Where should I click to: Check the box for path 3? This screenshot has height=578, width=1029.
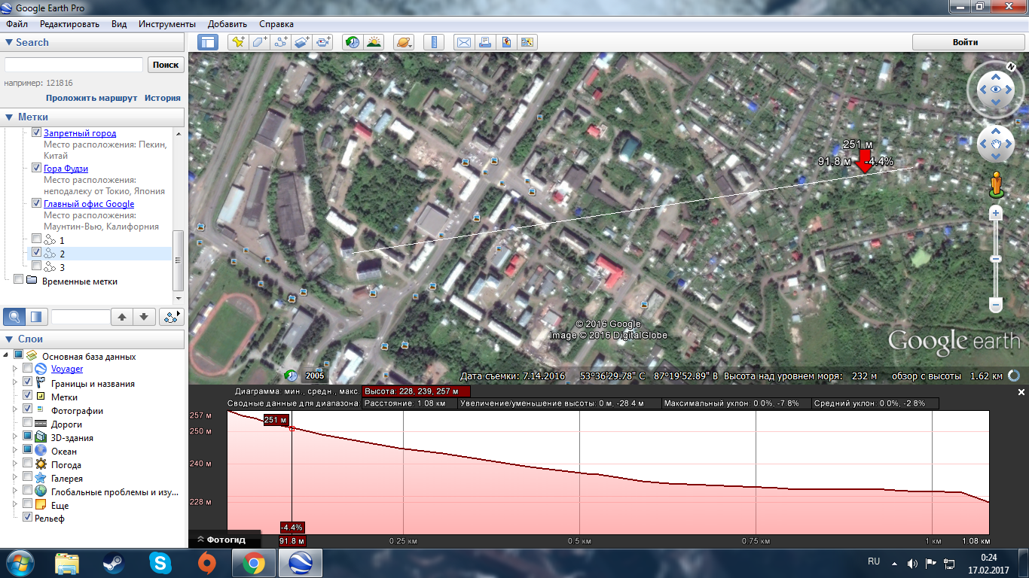click(x=37, y=266)
